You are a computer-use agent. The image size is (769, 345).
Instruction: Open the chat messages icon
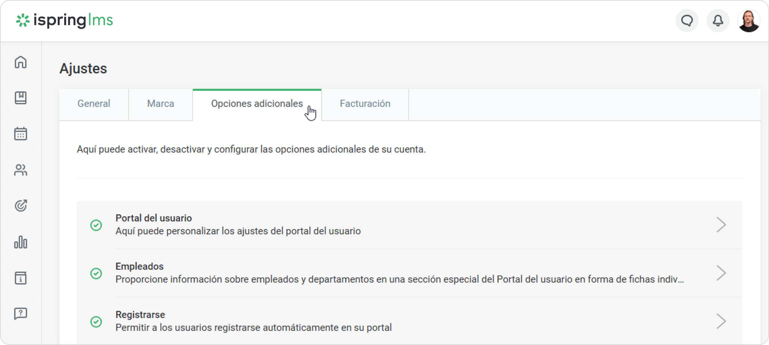pos(687,21)
